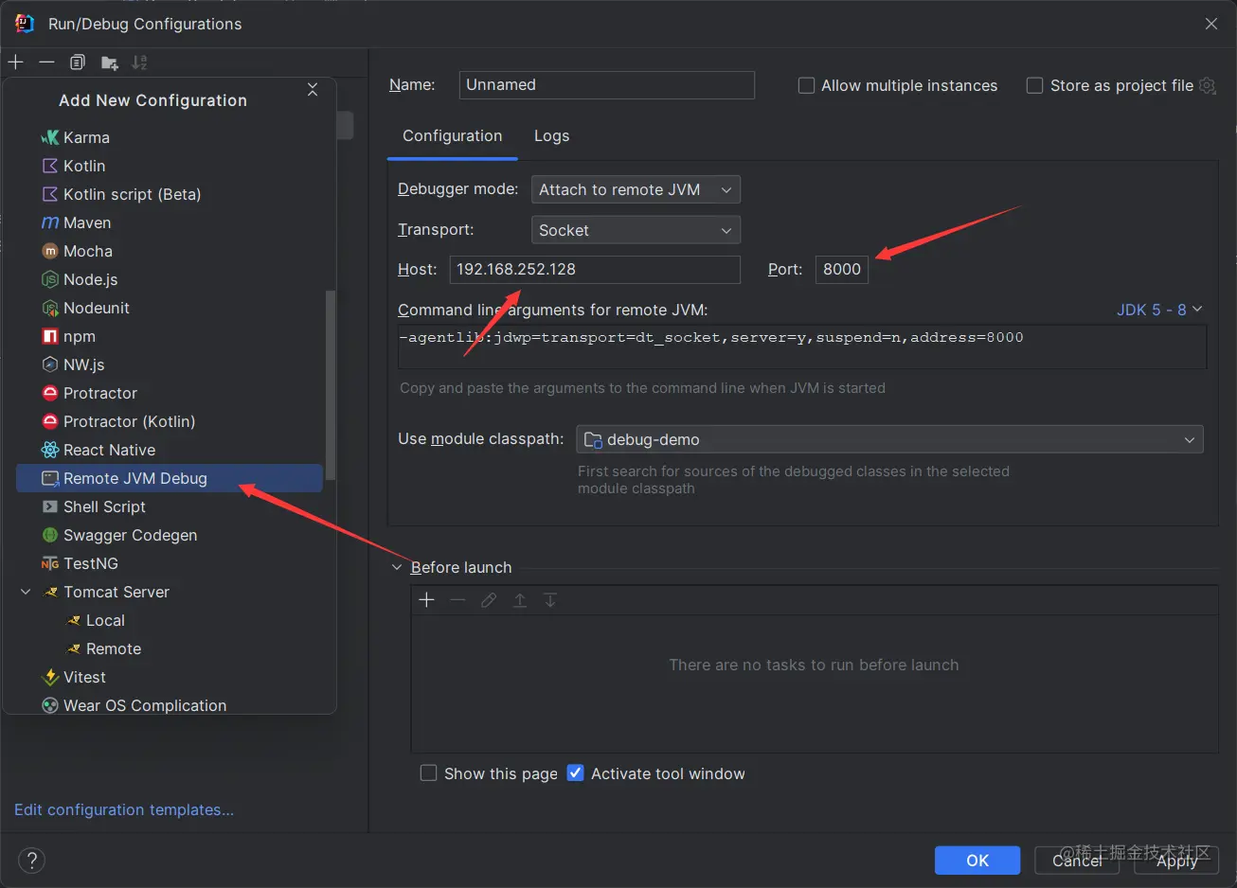The height and width of the screenshot is (888, 1237).
Task: Select the Kotlin configuration type
Action: coord(170,166)
